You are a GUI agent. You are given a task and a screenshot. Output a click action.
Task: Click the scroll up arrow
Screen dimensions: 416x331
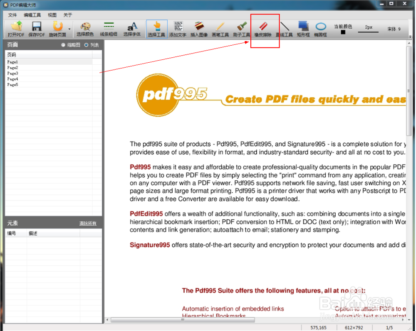pyautogui.click(x=409, y=43)
